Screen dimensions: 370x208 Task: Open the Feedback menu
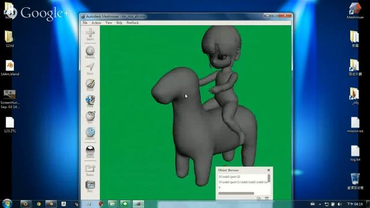point(132,23)
